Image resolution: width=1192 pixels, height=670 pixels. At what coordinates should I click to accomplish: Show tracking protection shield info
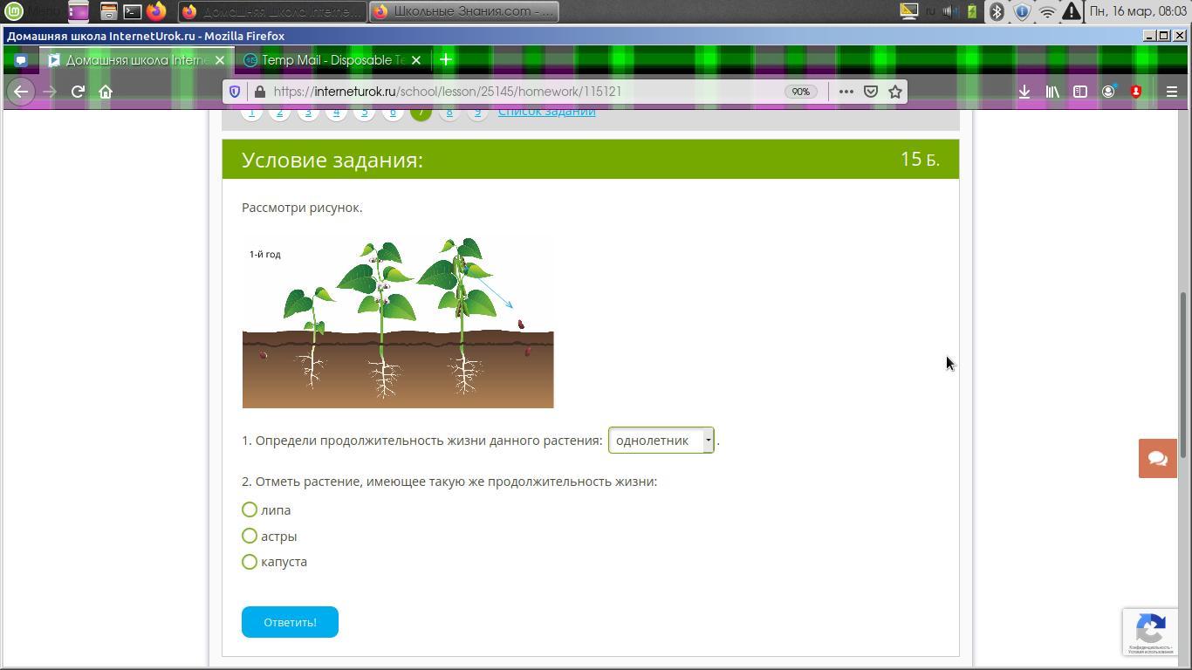[x=235, y=92]
